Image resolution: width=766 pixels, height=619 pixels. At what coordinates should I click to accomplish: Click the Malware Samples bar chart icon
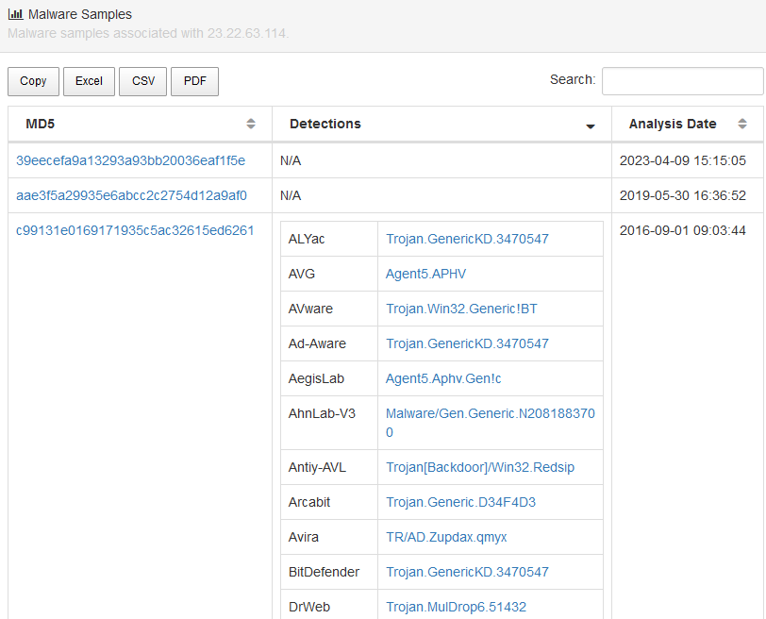click(x=16, y=14)
